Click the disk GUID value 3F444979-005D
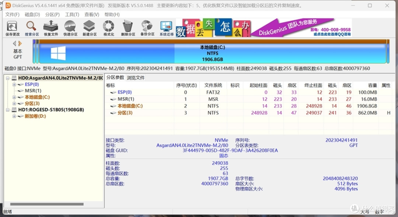The height and width of the screenshot is (217, 398). click(230, 151)
